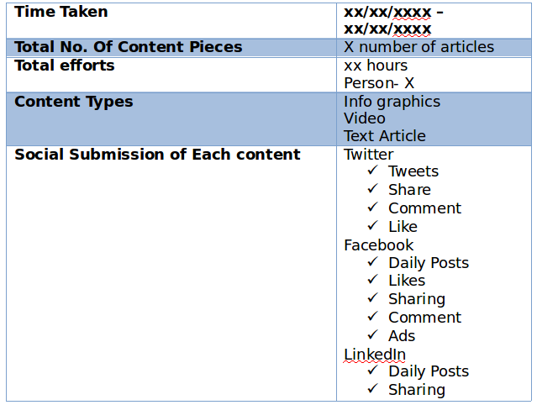The width and height of the screenshot is (537, 405).
Task: Select the checkmark bullet beside Like under Twitter
Action: [x=372, y=227]
